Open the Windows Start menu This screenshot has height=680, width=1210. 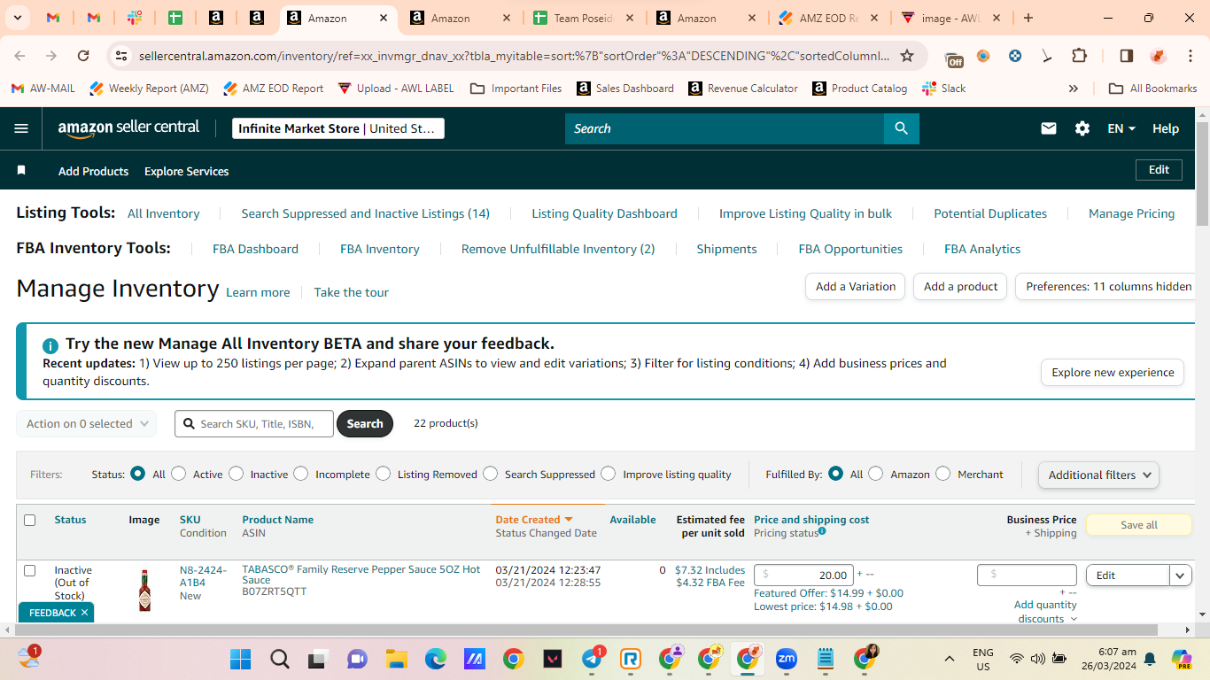pos(240,659)
